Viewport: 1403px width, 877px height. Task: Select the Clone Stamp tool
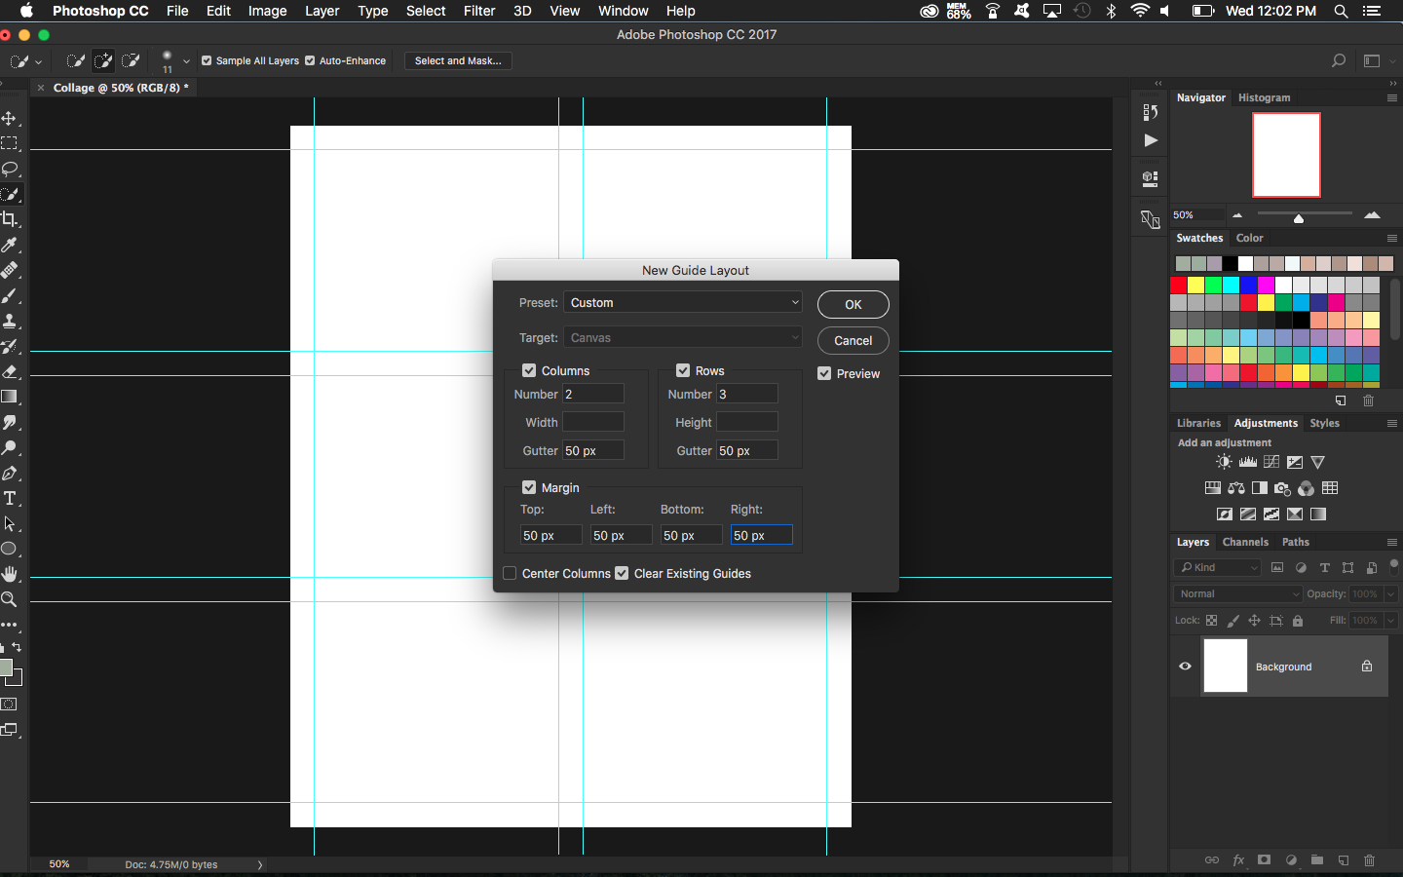(10, 321)
